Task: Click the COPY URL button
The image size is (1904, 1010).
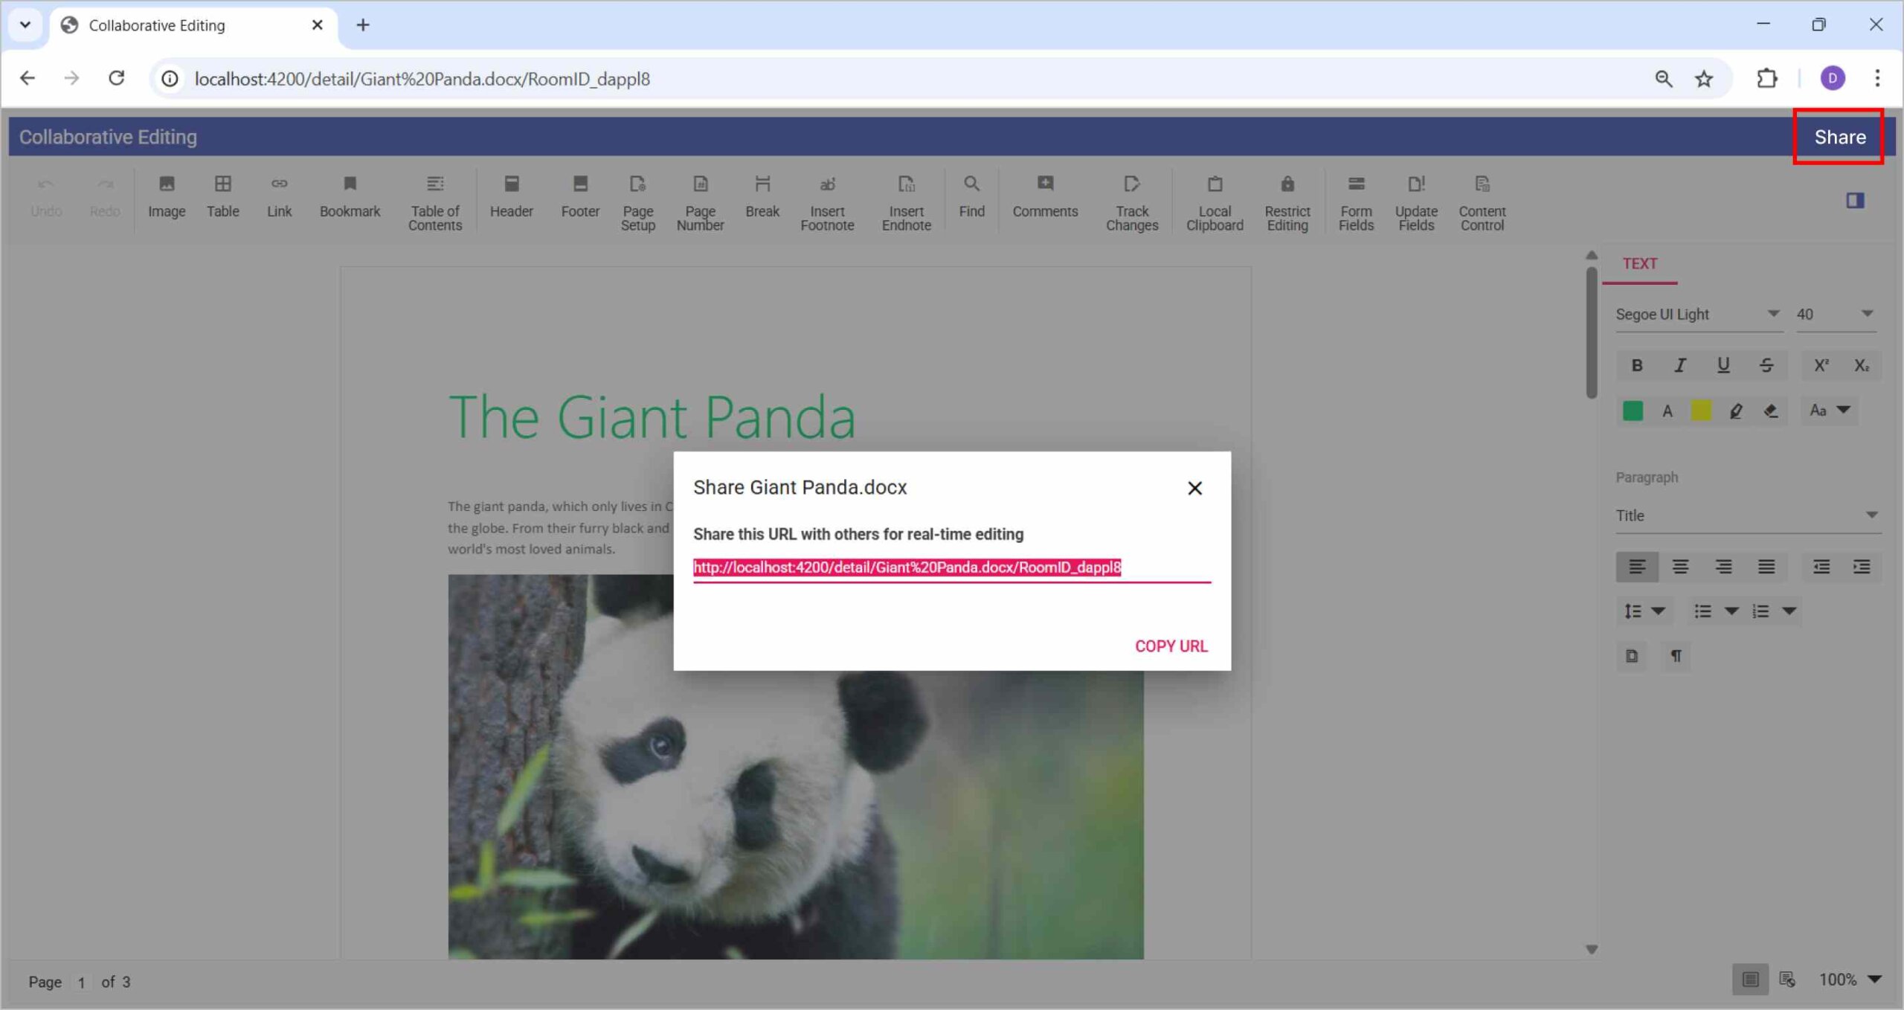Action: click(x=1171, y=646)
